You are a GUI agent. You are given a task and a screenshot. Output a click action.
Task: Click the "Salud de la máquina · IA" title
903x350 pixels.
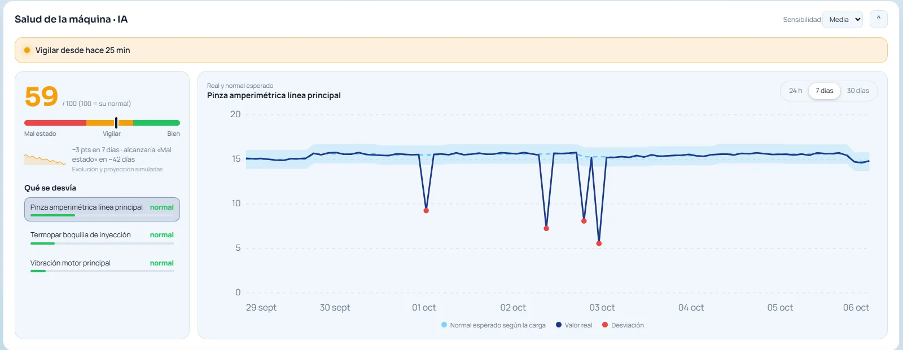(x=71, y=19)
